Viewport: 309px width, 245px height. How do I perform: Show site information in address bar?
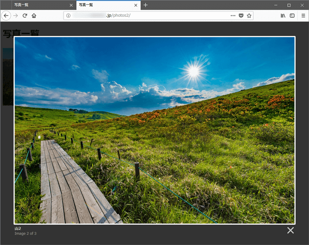(68, 15)
